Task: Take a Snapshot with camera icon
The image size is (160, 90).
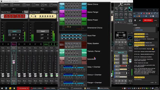Action: click(130, 21)
